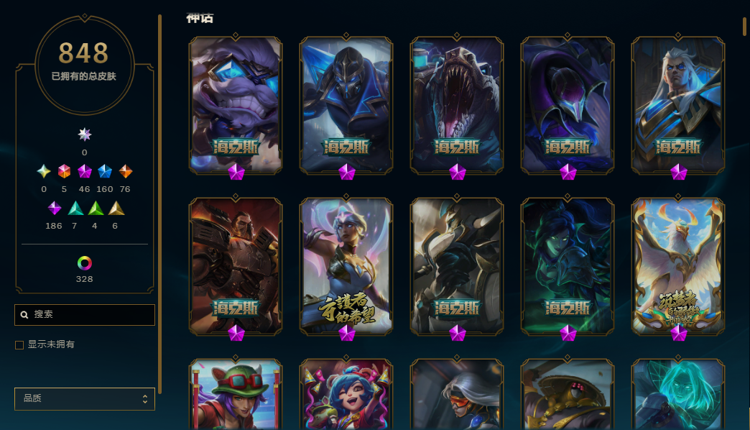Select the magenta gem icon above 46
750x430 pixels.
pyautogui.click(x=85, y=171)
